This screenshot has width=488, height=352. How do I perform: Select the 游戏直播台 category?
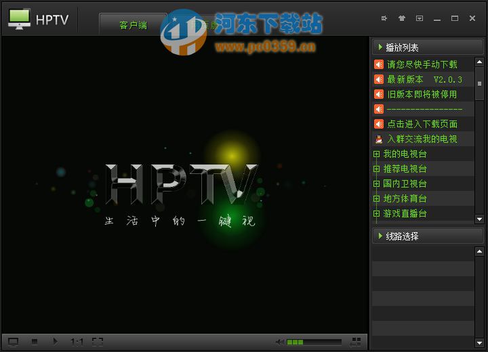405,214
